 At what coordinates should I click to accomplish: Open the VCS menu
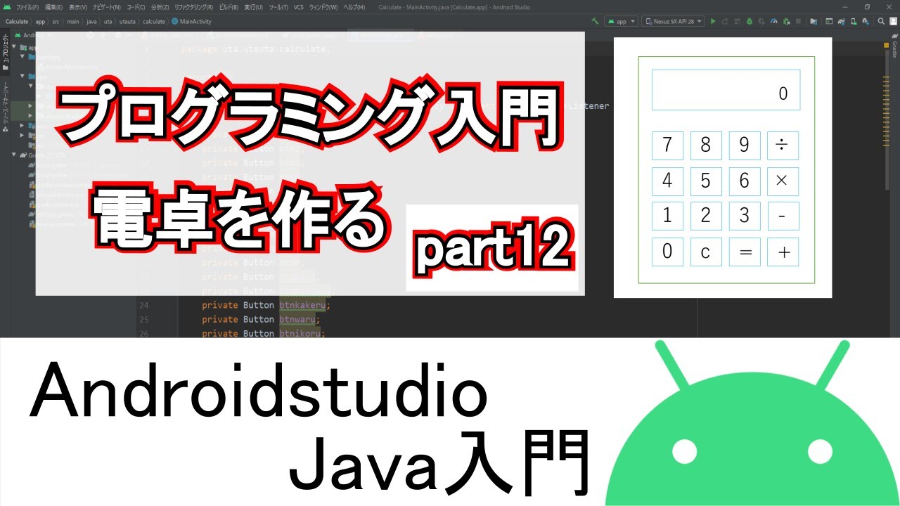(x=299, y=7)
